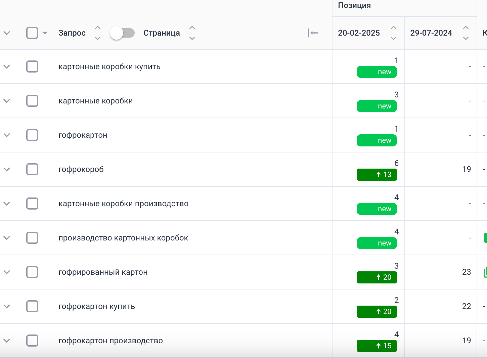The width and height of the screenshot is (487, 358).
Task: Sort Страница column descending arrow
Action: (x=192, y=38)
